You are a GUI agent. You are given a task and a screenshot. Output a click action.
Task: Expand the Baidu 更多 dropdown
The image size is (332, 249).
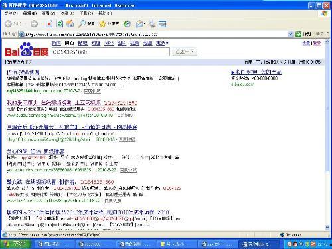[x=162, y=43]
